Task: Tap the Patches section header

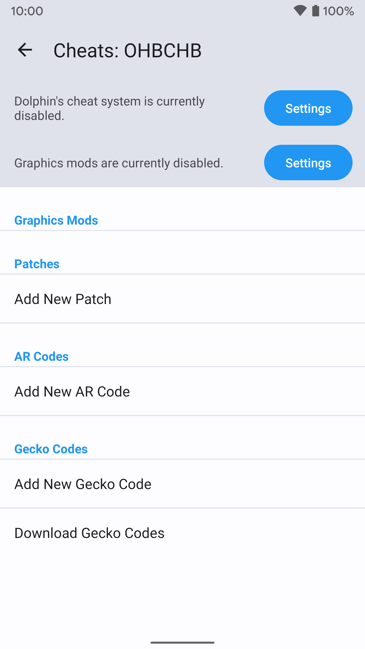Action: tap(37, 264)
